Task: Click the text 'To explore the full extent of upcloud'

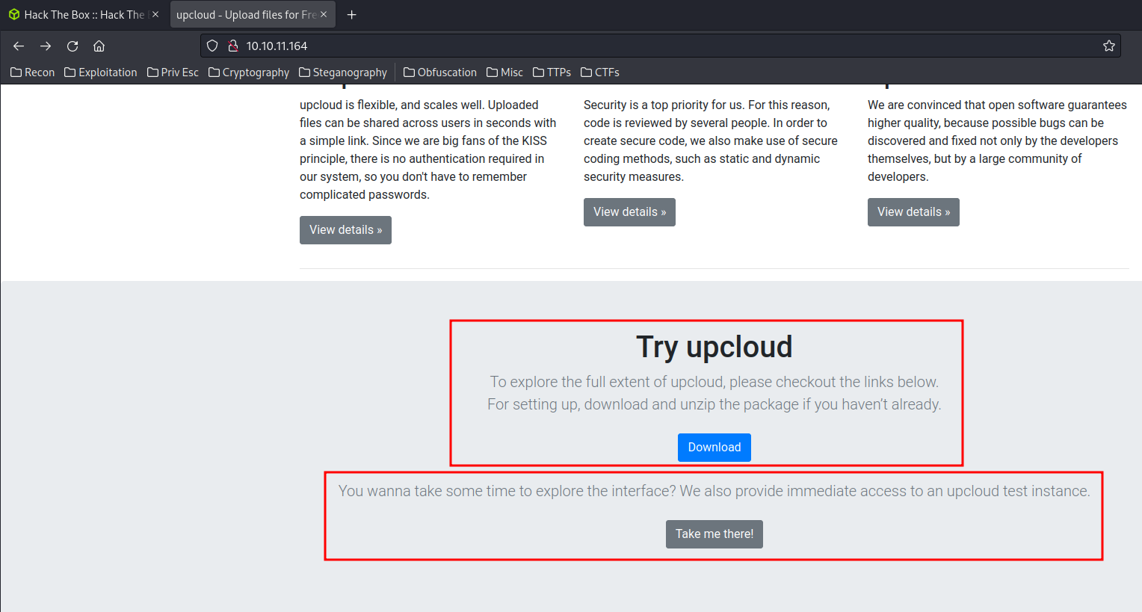Action: click(608, 382)
